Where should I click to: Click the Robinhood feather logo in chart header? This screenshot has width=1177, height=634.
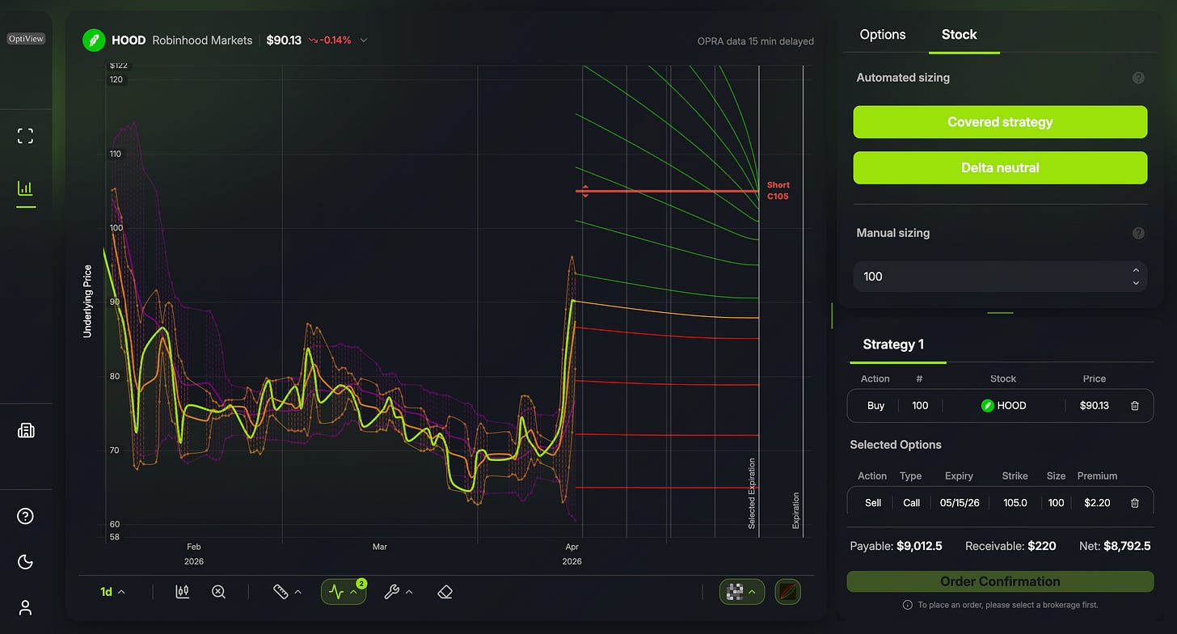point(94,40)
